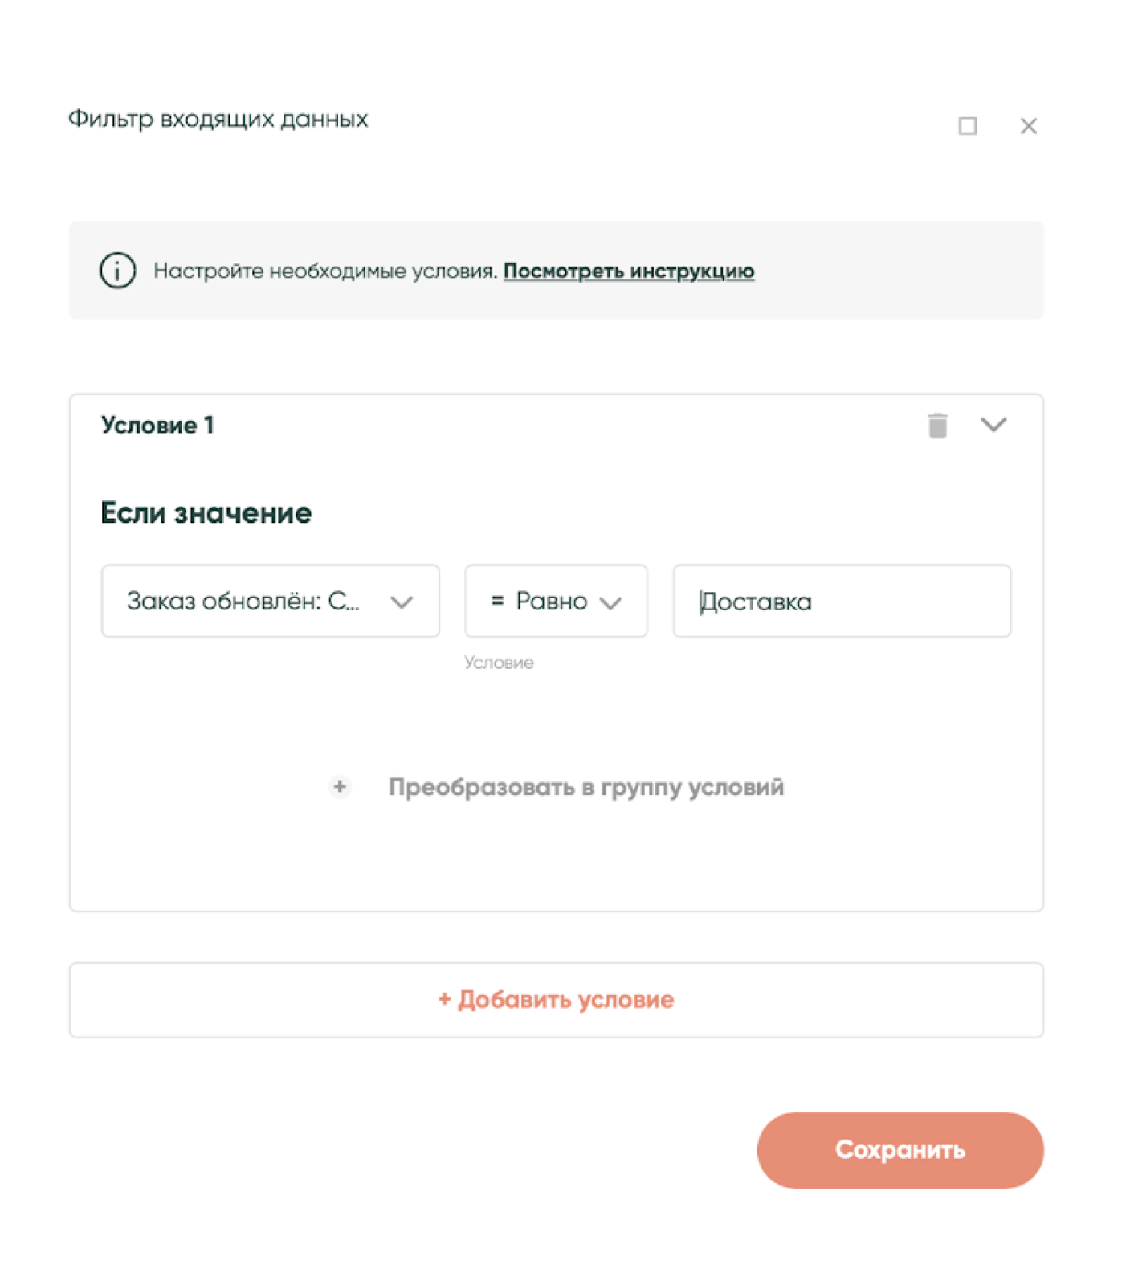The image size is (1130, 1285).
Task: Click the chevron arrow next to Равно
Action: 610,603
